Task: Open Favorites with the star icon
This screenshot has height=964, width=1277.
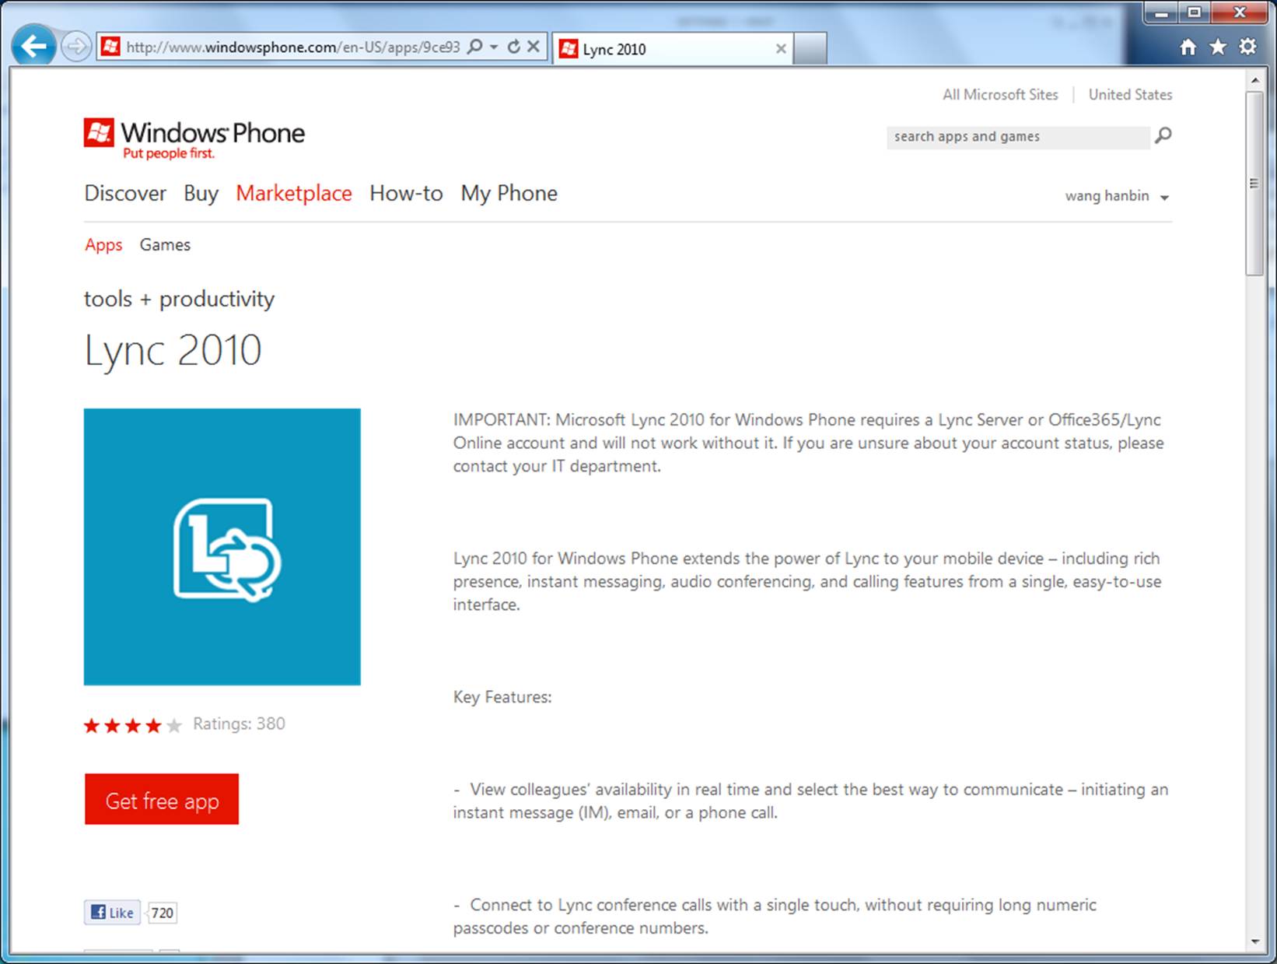Action: [1218, 47]
